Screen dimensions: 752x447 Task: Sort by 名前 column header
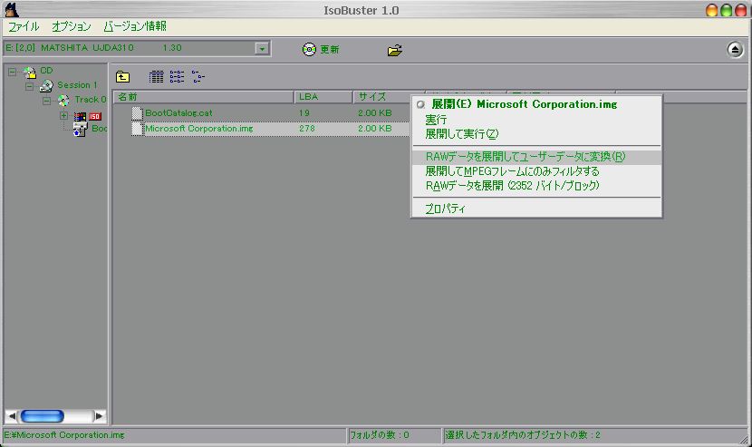tap(204, 97)
